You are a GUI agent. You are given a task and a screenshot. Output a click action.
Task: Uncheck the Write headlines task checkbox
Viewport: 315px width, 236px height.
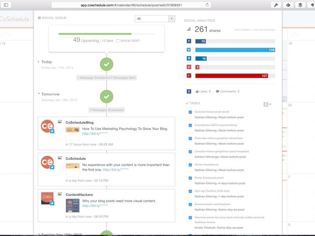click(190, 165)
